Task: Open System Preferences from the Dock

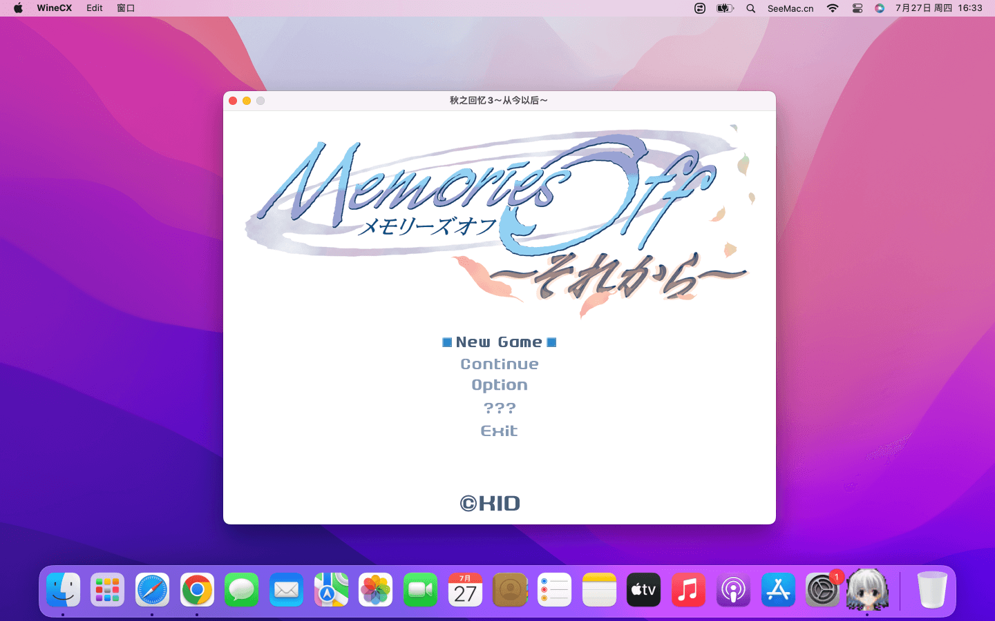Action: click(822, 590)
